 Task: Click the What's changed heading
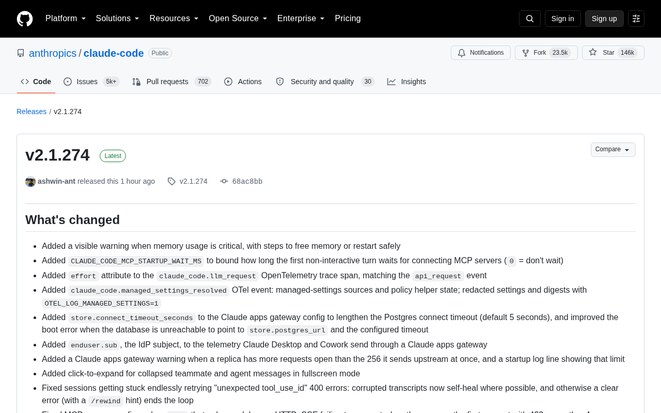(72, 220)
